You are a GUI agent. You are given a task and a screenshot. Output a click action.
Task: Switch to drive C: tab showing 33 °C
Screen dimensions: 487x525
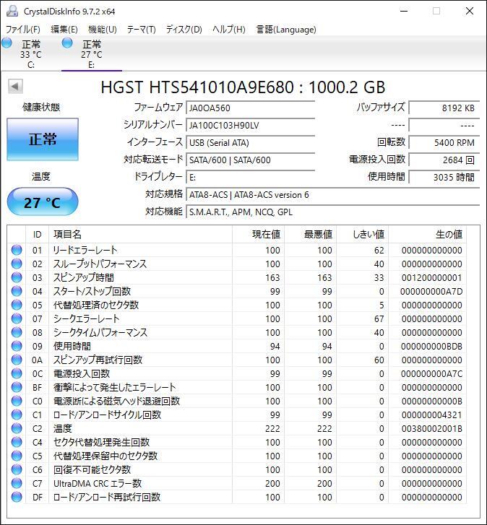pyautogui.click(x=31, y=53)
